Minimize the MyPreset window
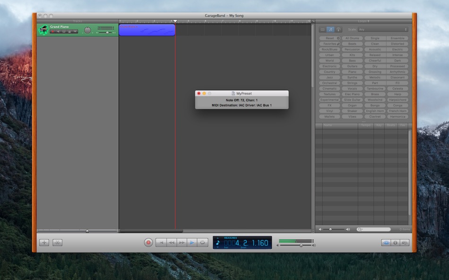The image size is (449, 280). [204, 93]
